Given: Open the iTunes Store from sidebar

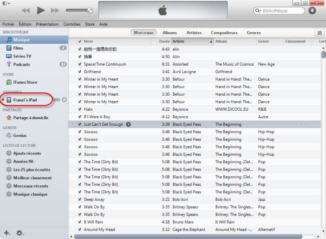Looking at the screenshot, I should 25,82.
